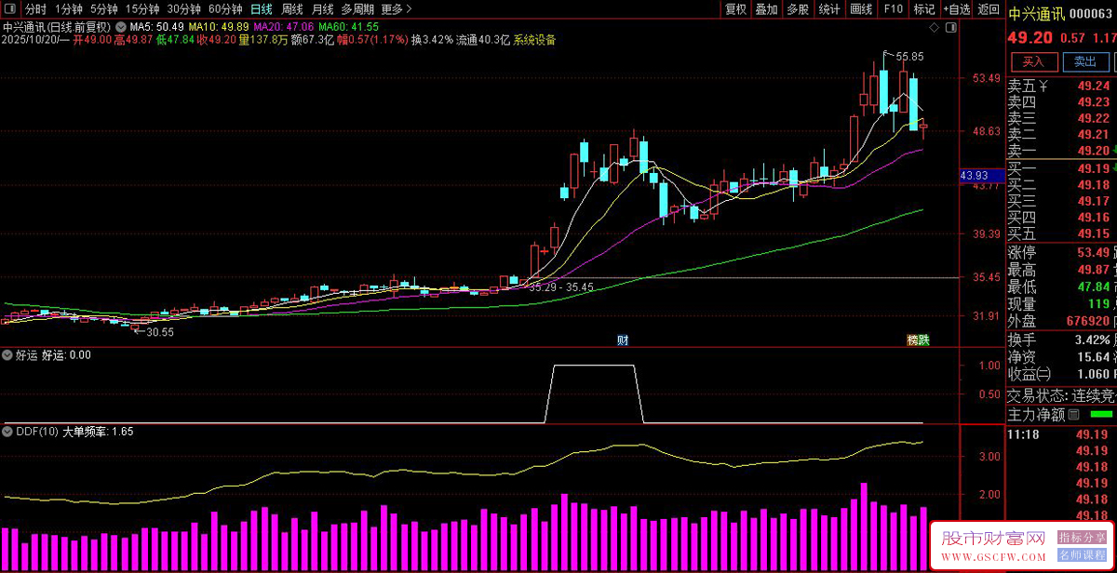1117x573 pixels.
Task: Click the 30.55 low price label
Action: click(159, 331)
